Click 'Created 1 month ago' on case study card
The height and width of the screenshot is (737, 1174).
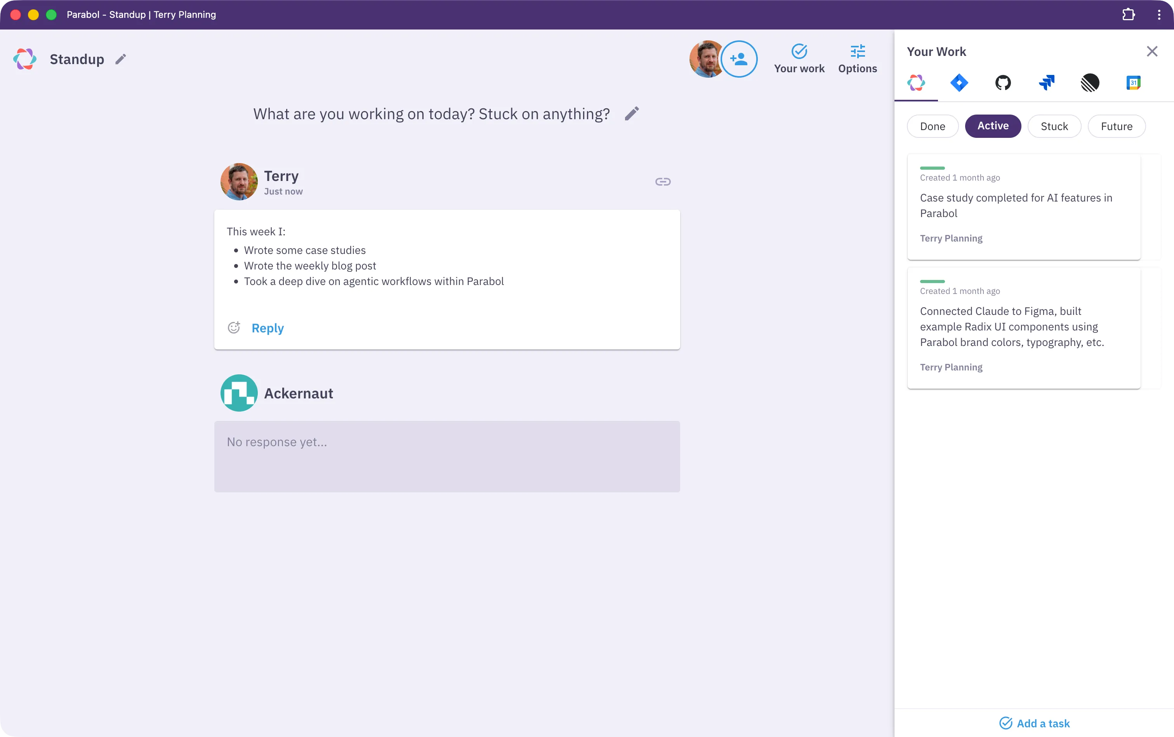pyautogui.click(x=960, y=178)
